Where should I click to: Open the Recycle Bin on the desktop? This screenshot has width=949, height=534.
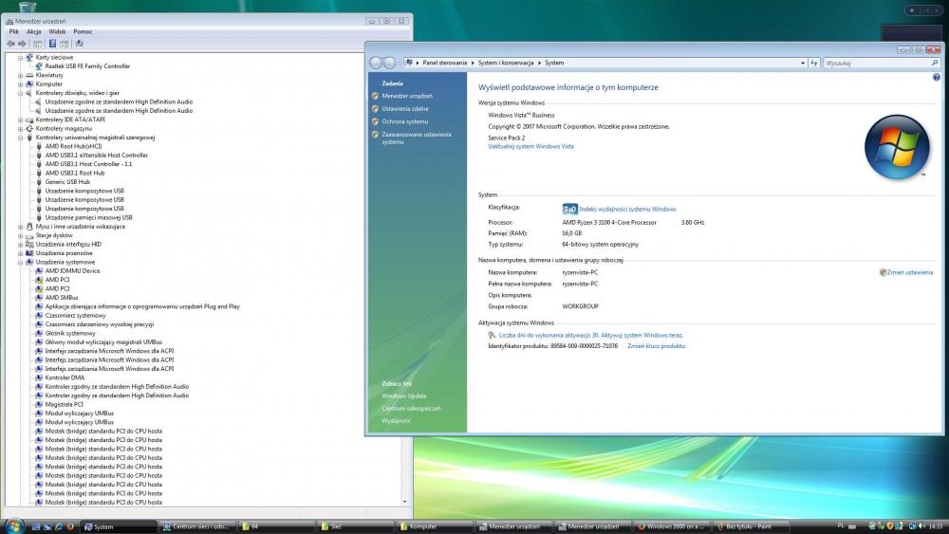coord(28,6)
